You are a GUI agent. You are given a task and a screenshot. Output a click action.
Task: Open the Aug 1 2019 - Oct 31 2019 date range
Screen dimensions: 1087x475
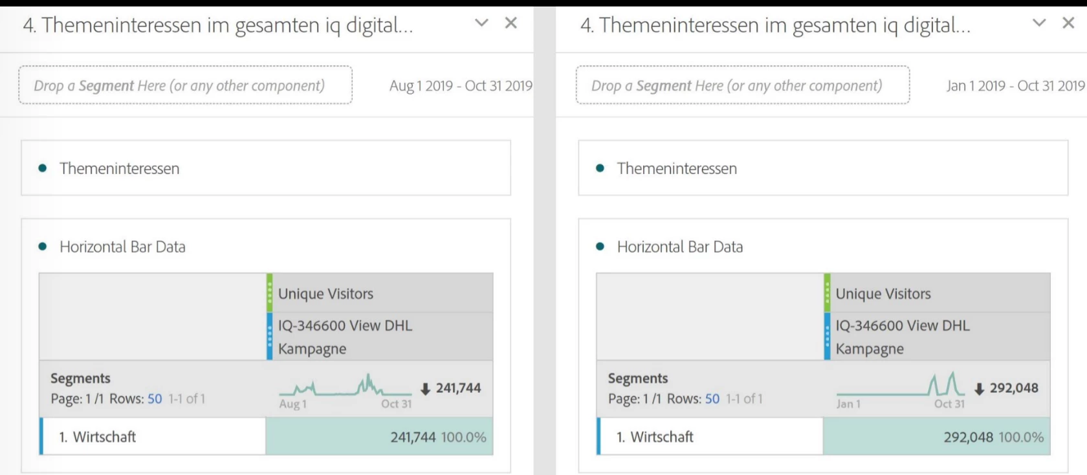coord(461,85)
